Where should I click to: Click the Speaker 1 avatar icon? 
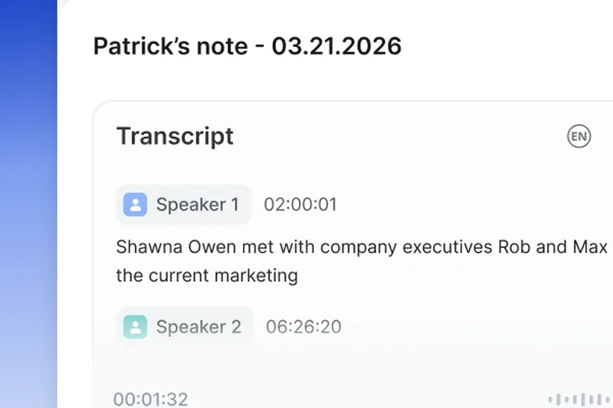(x=135, y=204)
